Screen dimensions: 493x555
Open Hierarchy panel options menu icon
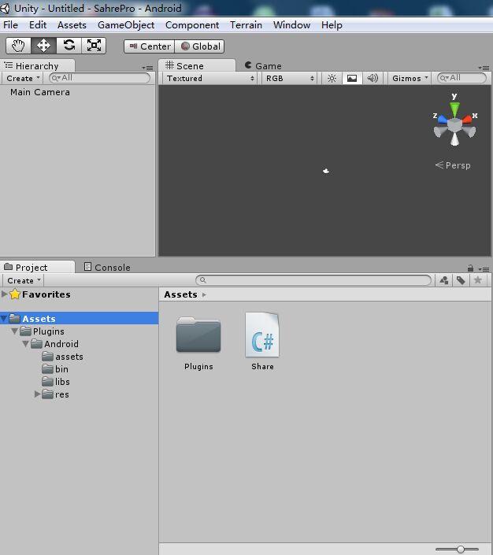[147, 68]
